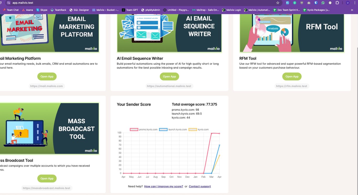Click the https://massbroadcast.mailvio.test URL pill
Viewport: 358px width, 195px height.
point(47,188)
